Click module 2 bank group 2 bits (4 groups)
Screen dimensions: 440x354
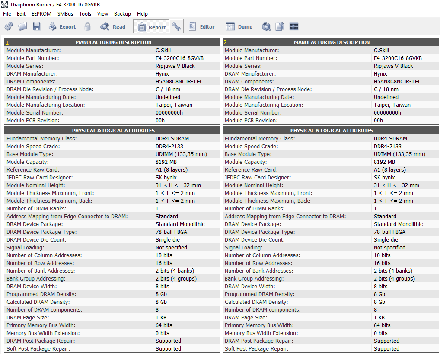(394, 279)
